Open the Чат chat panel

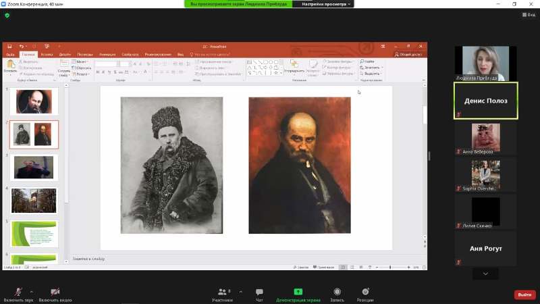point(259,291)
